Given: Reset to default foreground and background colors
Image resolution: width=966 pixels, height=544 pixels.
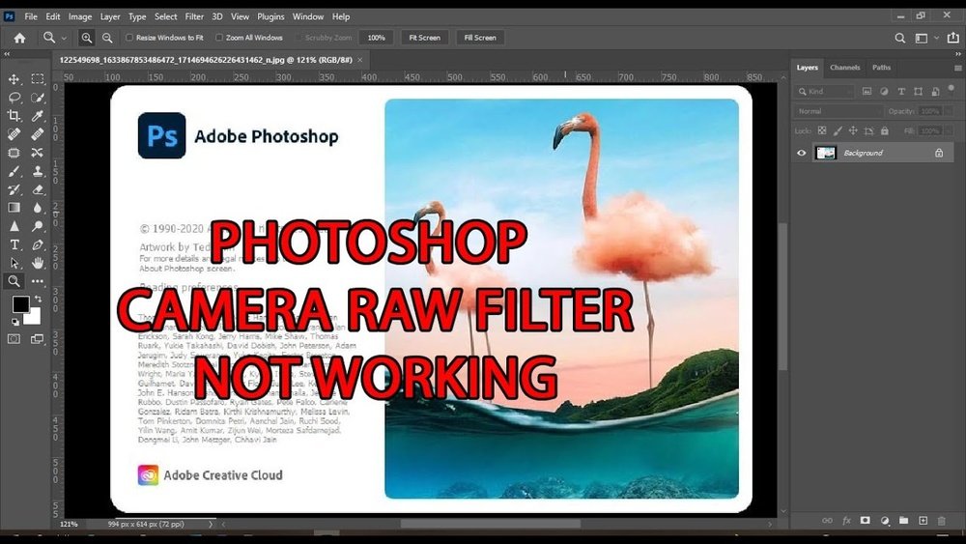Looking at the screenshot, I should coord(14,322).
